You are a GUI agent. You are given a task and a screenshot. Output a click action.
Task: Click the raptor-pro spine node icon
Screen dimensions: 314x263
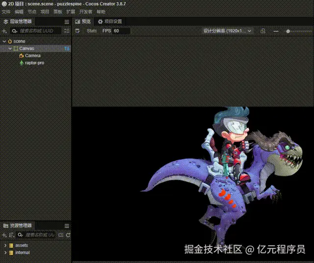click(x=22, y=63)
